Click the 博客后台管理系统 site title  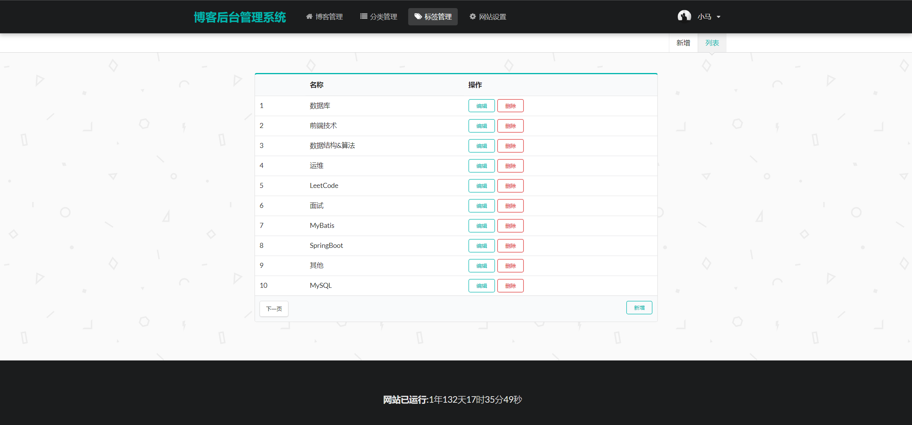(x=240, y=17)
